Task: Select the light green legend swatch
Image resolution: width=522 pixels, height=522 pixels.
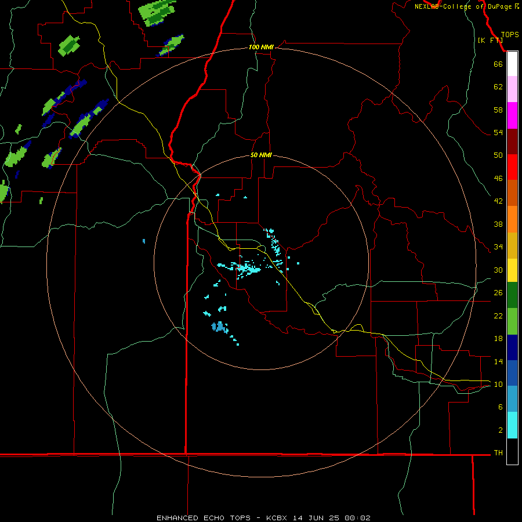Action: 512,321
